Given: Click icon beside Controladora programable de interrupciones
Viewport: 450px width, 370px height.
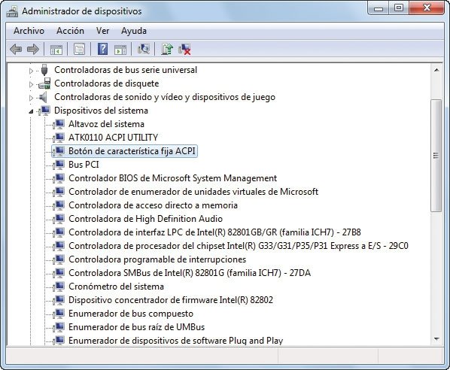Looking at the screenshot, I should coord(59,259).
